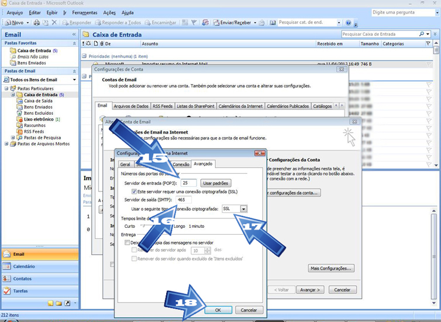
Task: Click the Digite uma pergunta help box
Action: pos(403,12)
